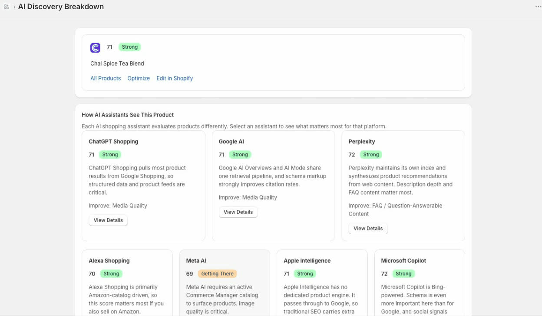Click 'How AI Assistants See This Product' heading
This screenshot has width=542, height=316.
pyautogui.click(x=128, y=115)
